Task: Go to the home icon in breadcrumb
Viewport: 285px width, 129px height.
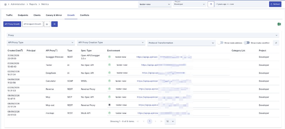Action: click(5, 4)
